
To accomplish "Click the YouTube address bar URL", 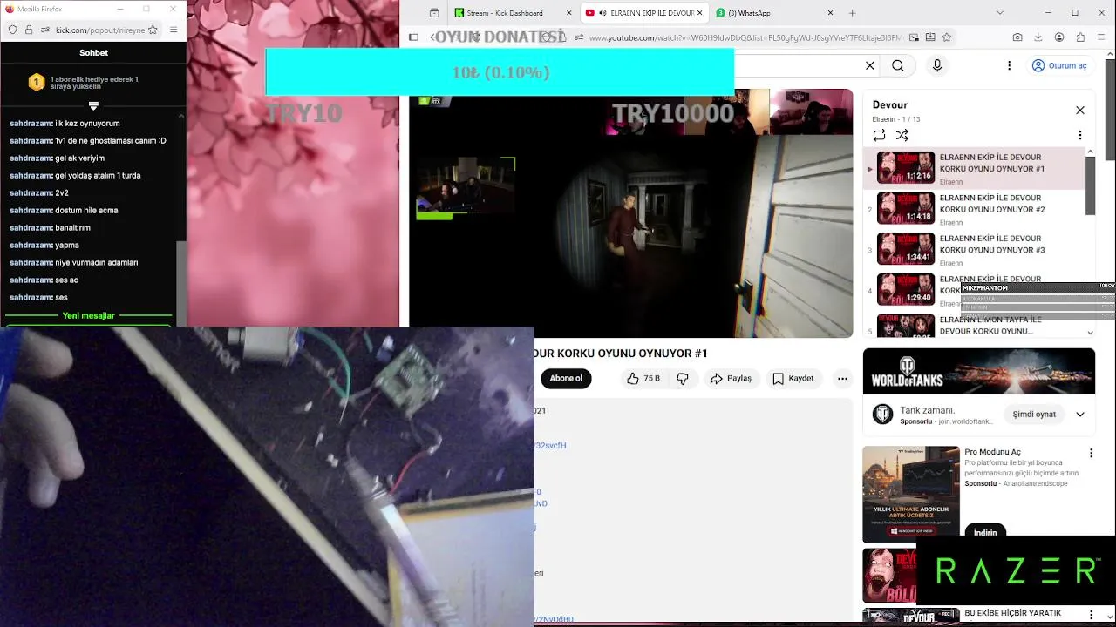I will (x=745, y=37).
